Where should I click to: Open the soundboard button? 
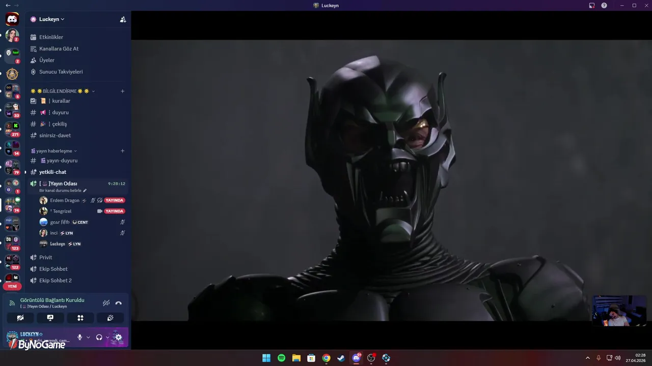[110, 318]
